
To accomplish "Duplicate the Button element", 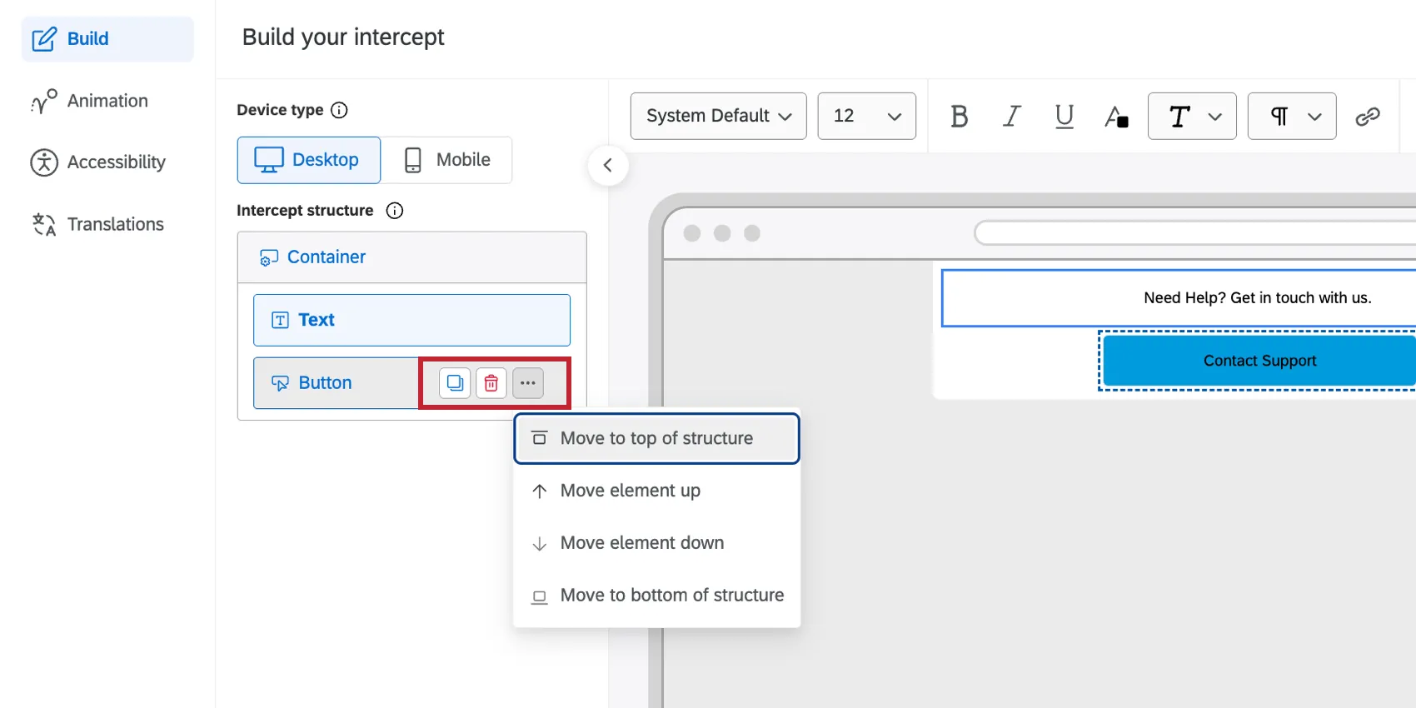I will (x=455, y=383).
